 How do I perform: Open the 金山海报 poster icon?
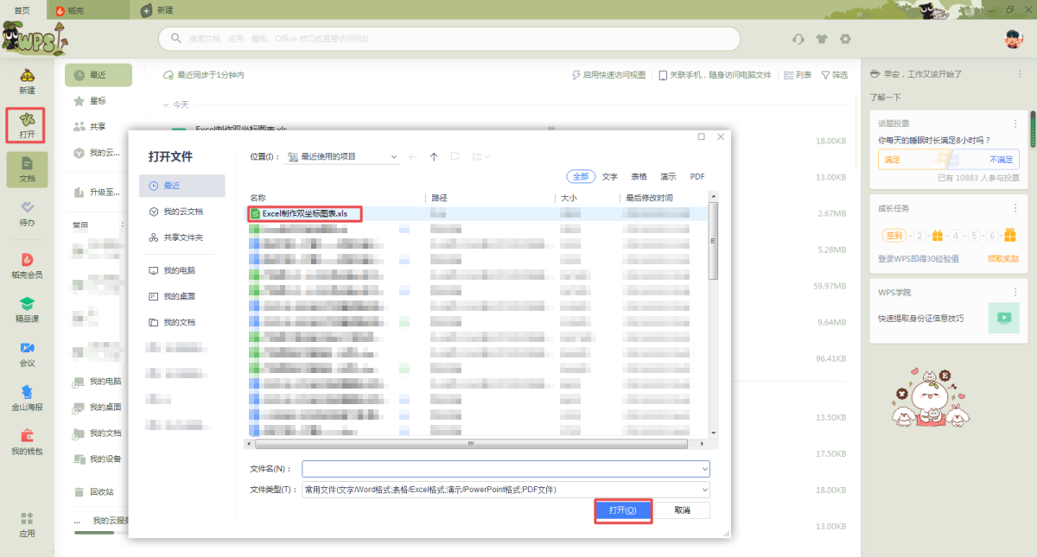pyautogui.click(x=27, y=397)
